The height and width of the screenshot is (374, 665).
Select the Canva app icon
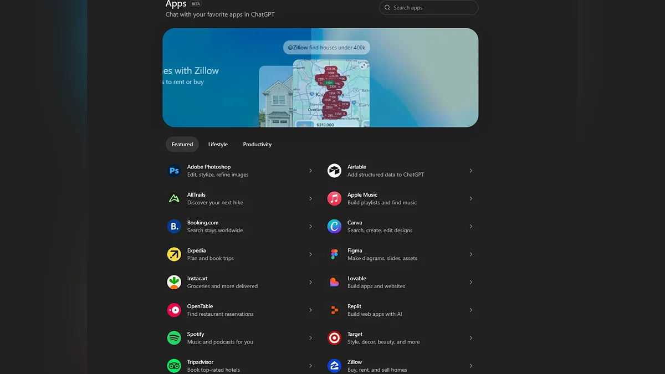coord(334,226)
